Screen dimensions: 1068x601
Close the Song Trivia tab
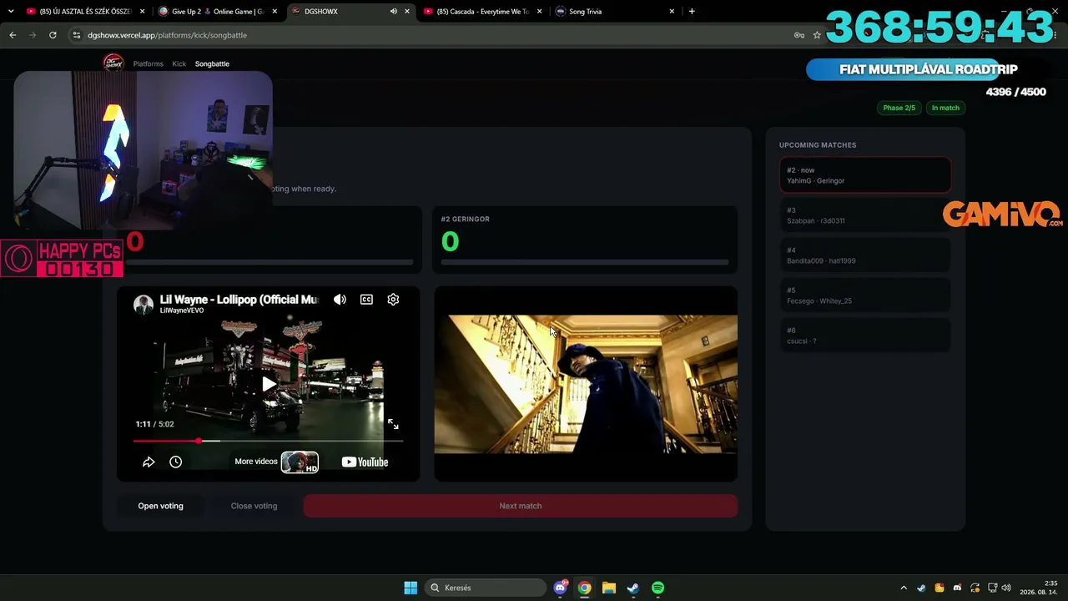click(x=673, y=12)
